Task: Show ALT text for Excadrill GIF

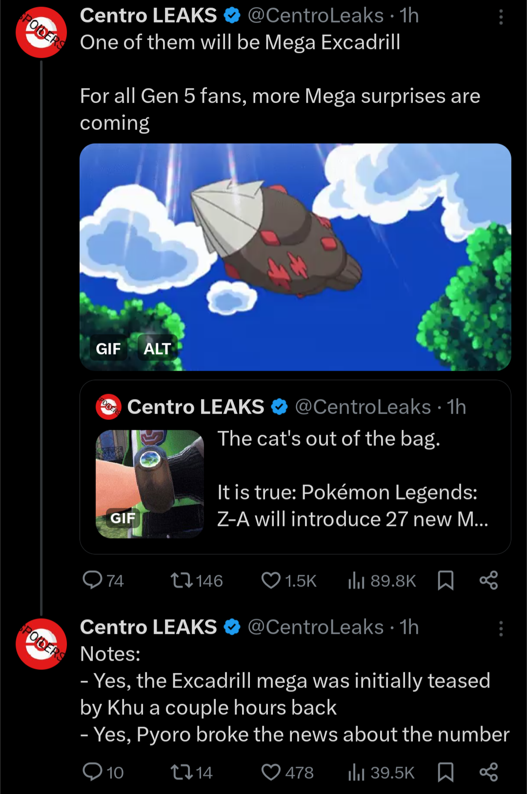Action: [x=157, y=349]
